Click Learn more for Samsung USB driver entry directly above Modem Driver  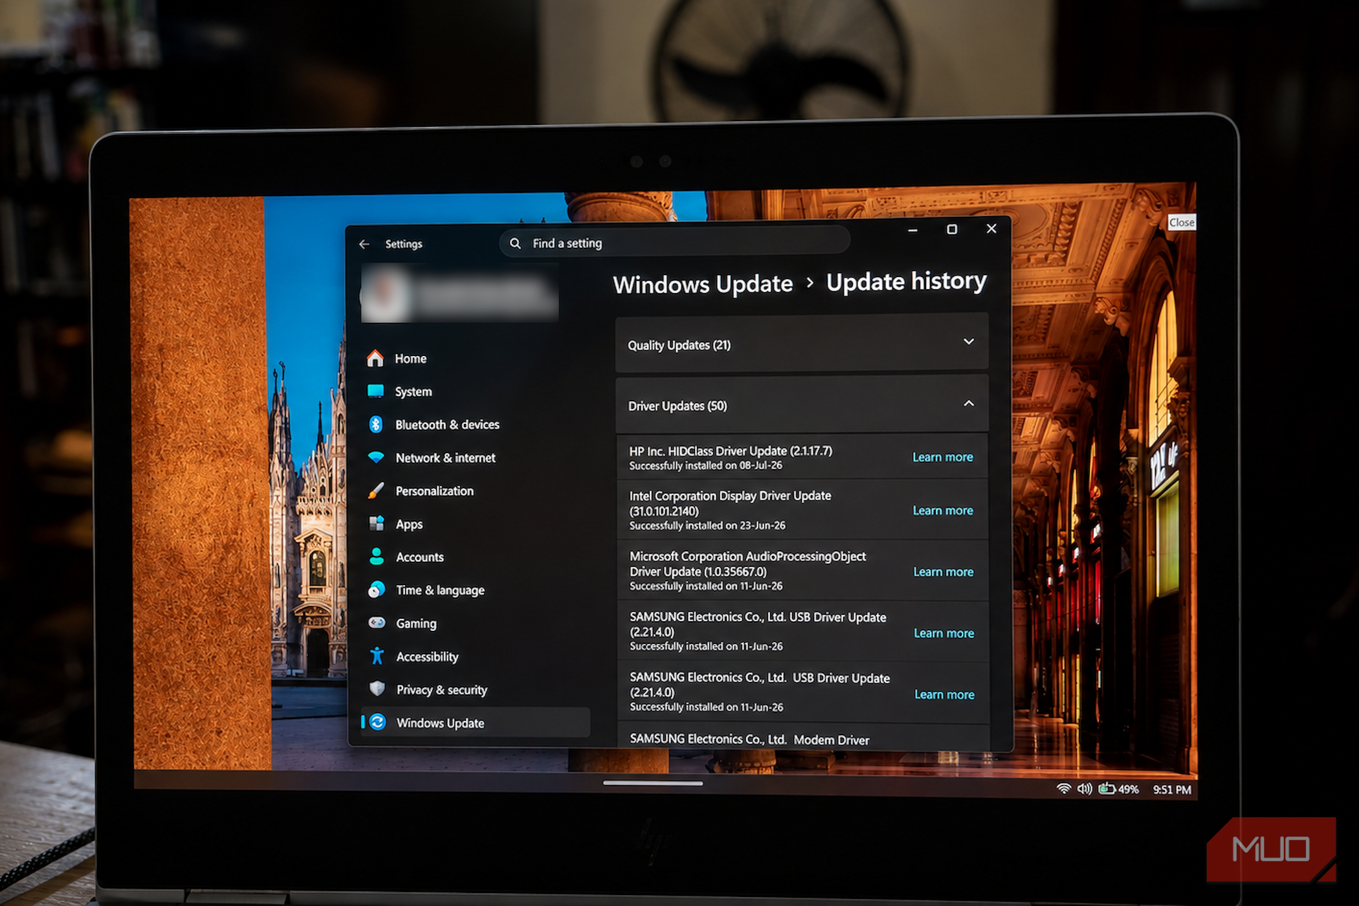944,694
